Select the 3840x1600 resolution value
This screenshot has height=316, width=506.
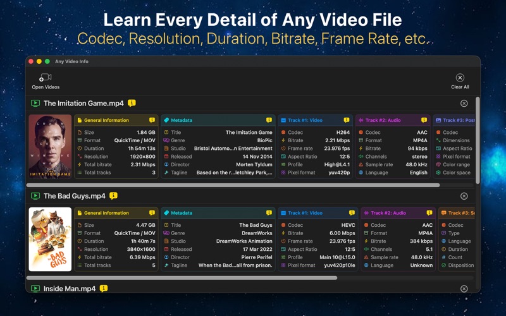tap(141, 249)
